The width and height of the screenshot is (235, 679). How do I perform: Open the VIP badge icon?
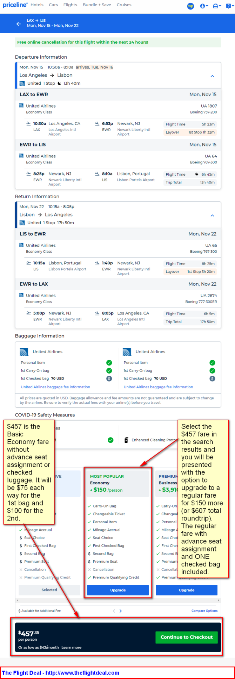190,6
